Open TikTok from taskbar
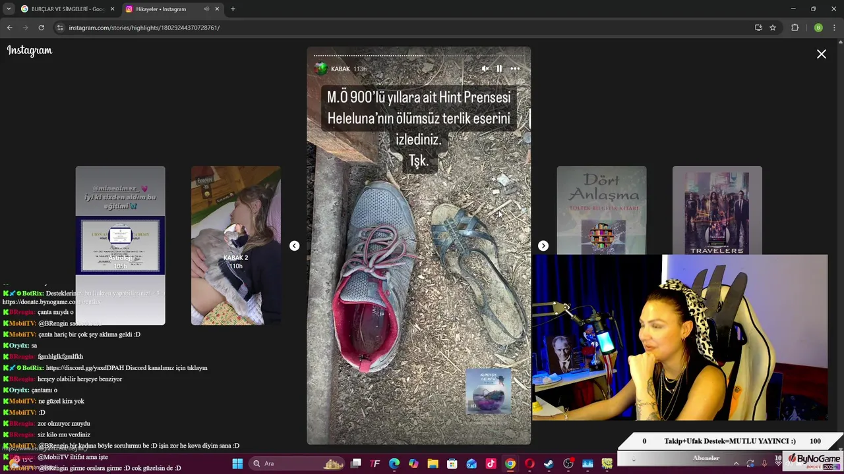This screenshot has height=474, width=844. [x=491, y=464]
